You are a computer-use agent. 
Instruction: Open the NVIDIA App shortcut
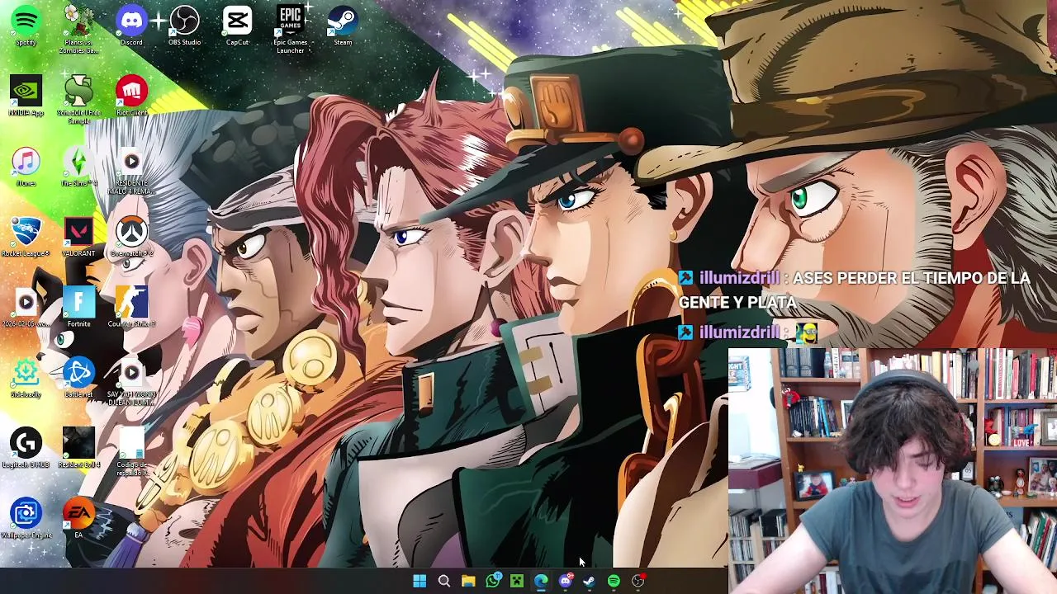point(26,96)
